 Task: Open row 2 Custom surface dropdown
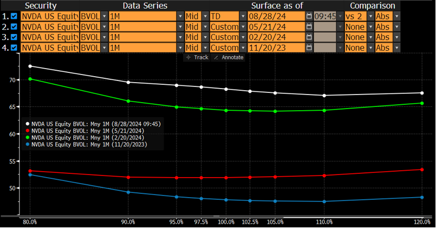(x=243, y=26)
